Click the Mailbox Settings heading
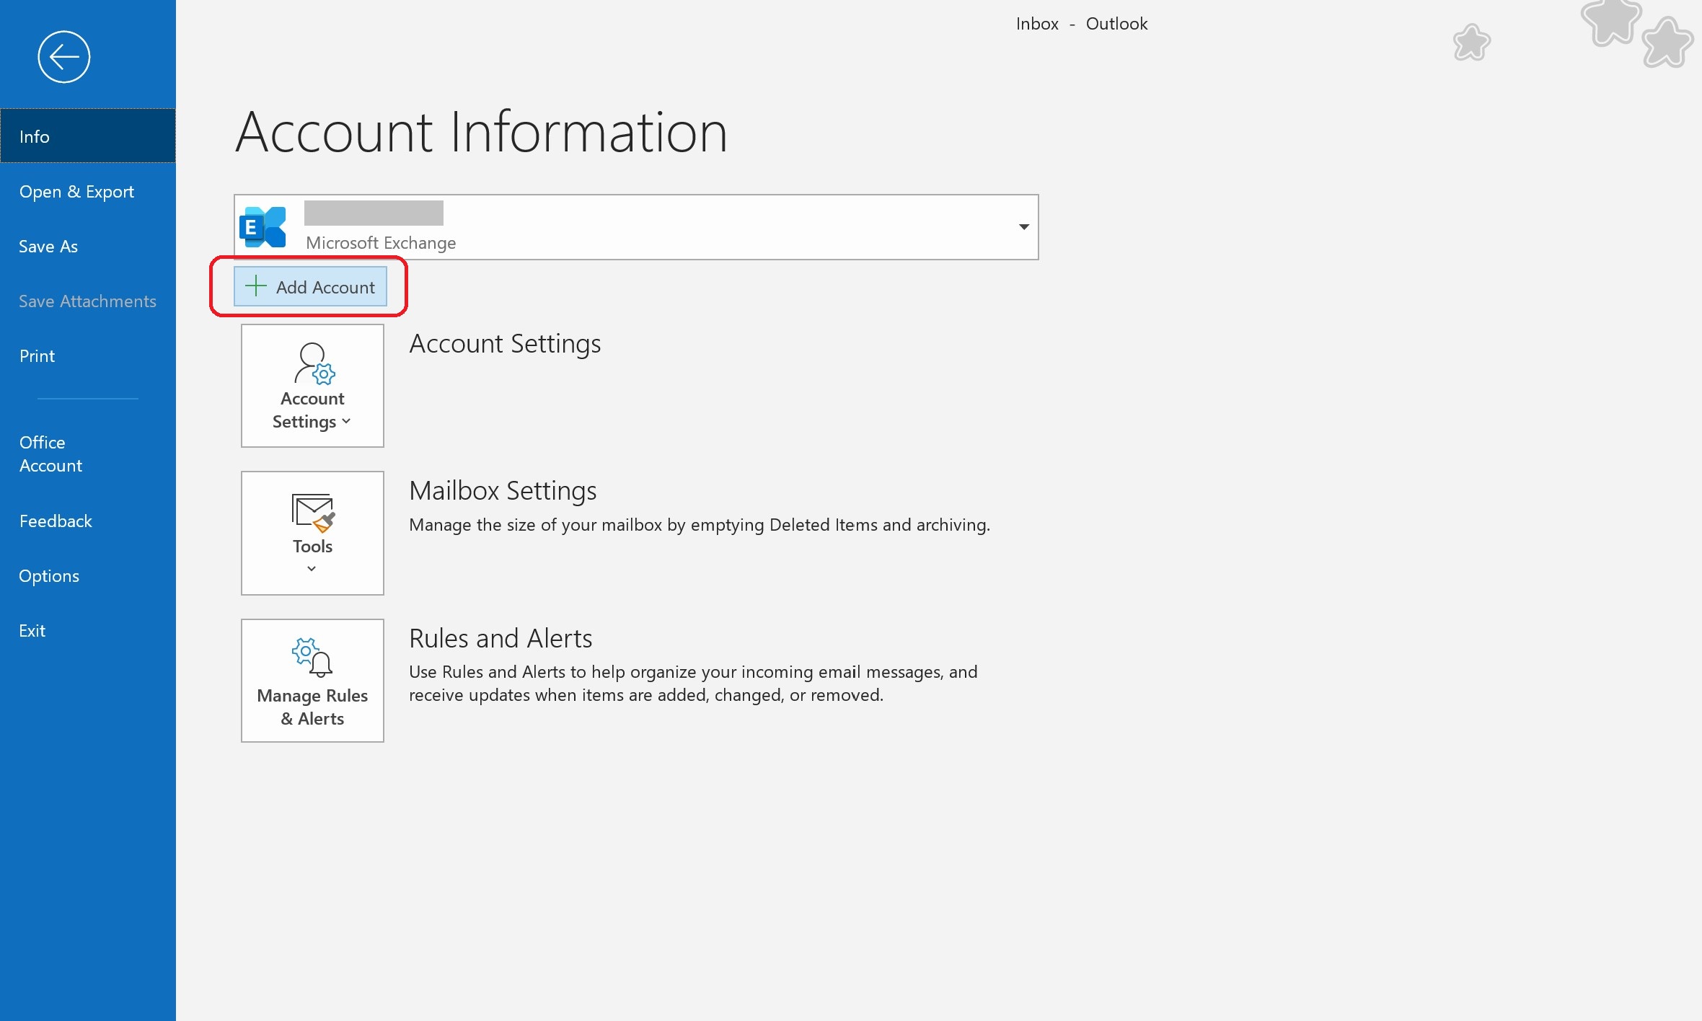This screenshot has height=1021, width=1702. [503, 490]
